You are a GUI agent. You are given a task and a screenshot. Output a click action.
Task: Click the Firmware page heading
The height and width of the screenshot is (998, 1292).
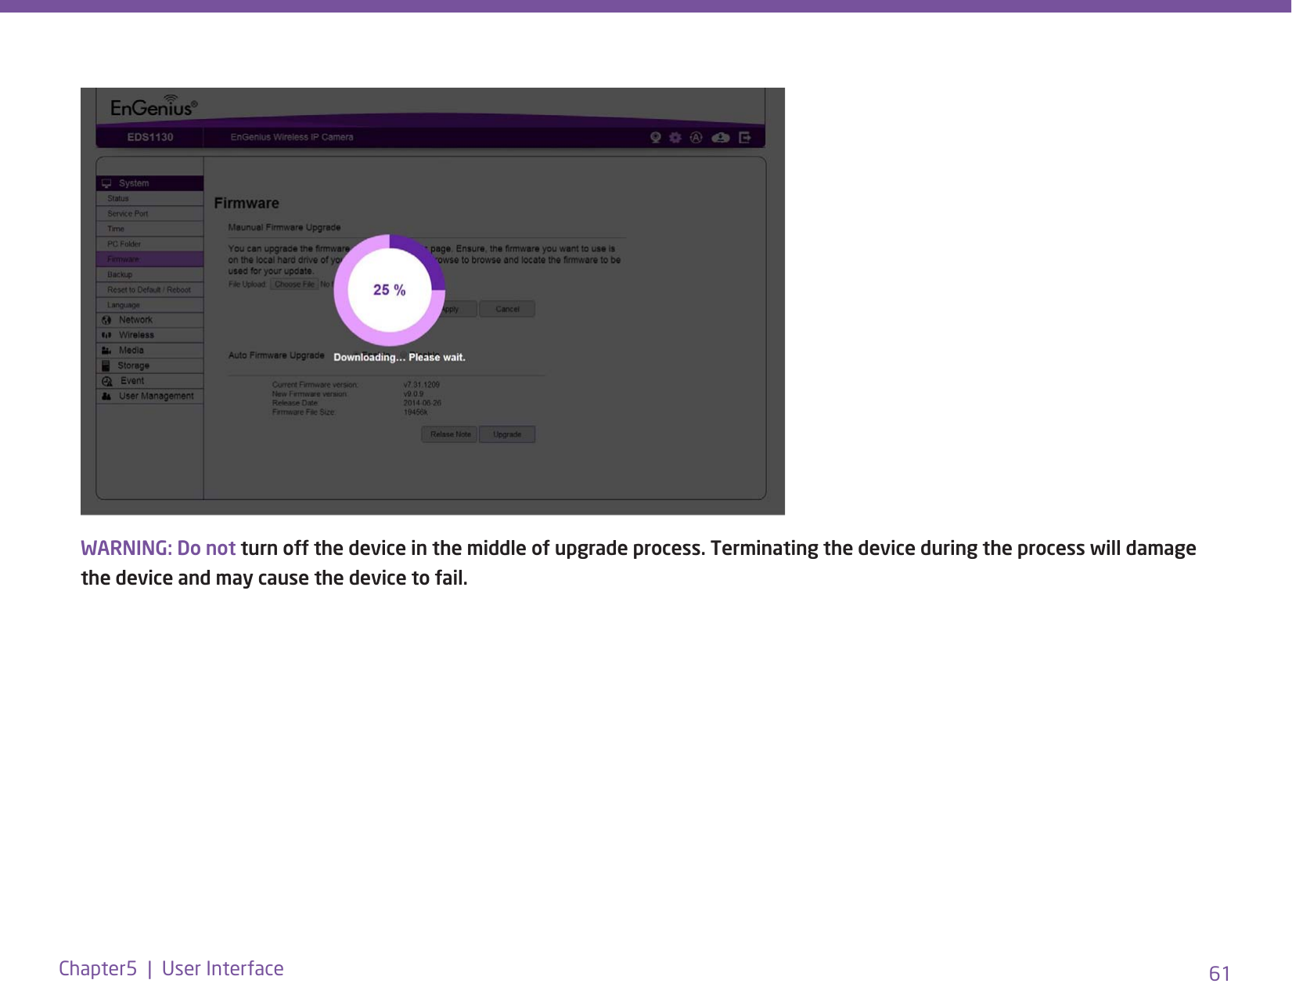point(247,204)
